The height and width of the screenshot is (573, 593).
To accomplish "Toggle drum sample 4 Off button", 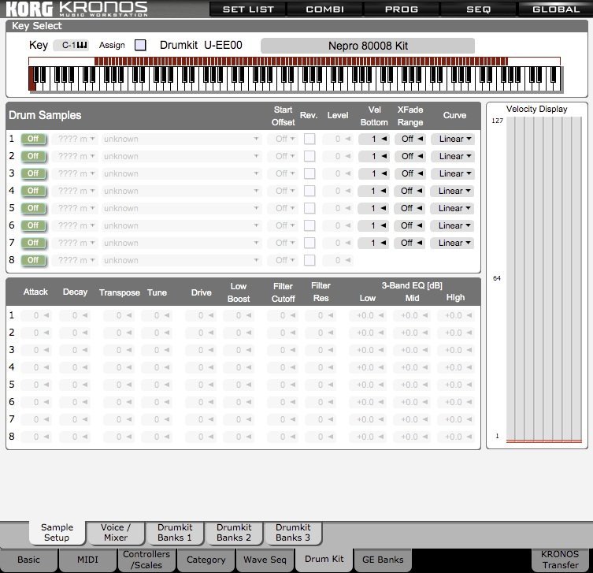I will coord(34,191).
